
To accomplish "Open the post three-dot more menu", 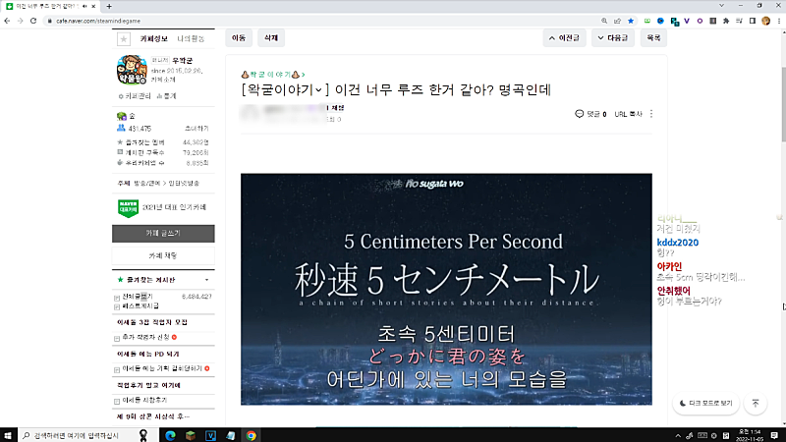I will point(651,114).
